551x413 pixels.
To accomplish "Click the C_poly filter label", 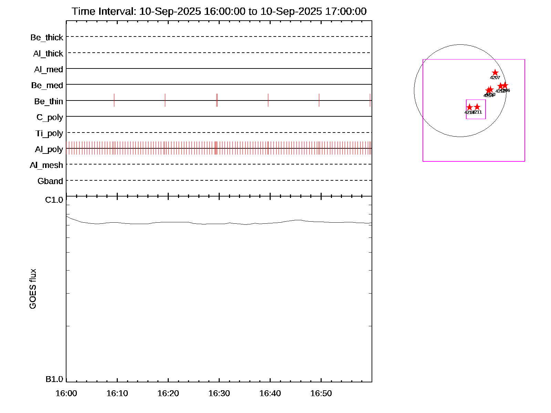I will [x=50, y=117].
